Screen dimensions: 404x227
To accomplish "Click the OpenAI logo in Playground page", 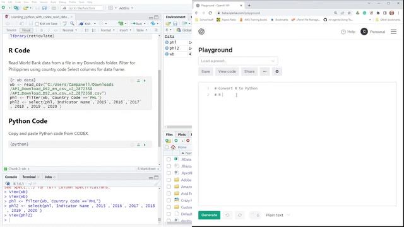I will pyautogui.click(x=201, y=32).
